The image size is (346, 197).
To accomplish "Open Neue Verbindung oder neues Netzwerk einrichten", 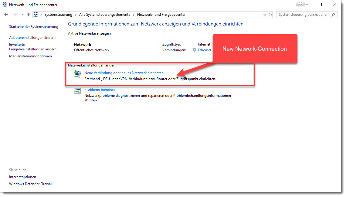I will [124, 73].
